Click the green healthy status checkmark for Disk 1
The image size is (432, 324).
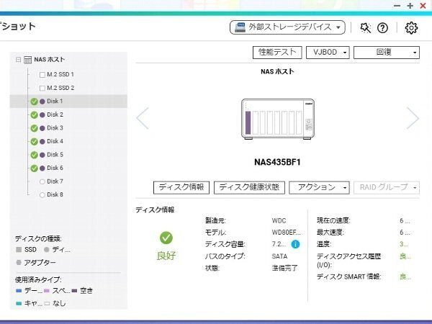tap(34, 102)
